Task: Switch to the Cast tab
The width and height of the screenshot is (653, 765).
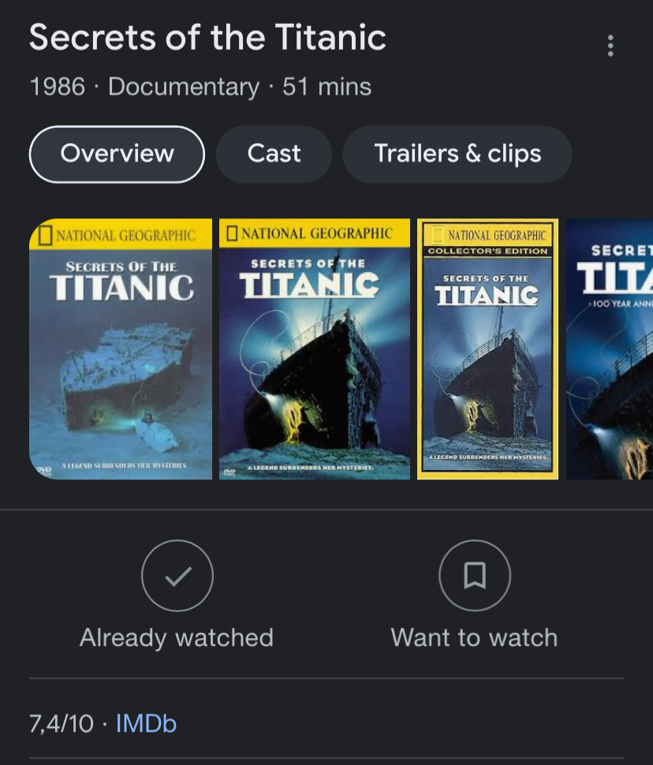Action: pyautogui.click(x=274, y=154)
